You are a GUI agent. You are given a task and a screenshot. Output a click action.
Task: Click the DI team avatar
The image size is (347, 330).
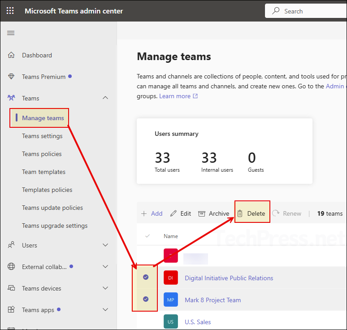coord(171,278)
